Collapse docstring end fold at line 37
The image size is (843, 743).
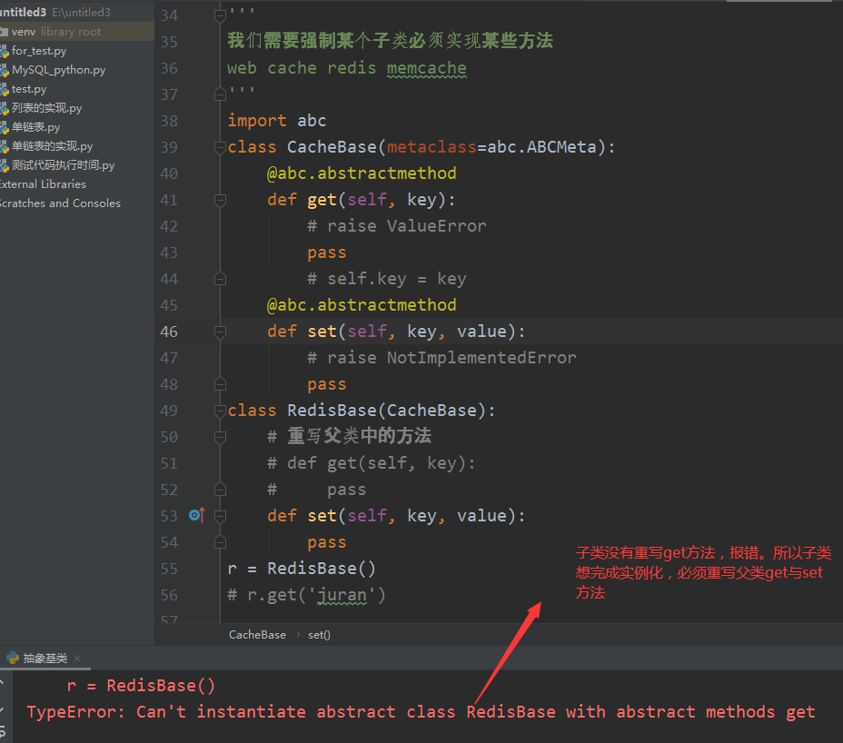(220, 94)
